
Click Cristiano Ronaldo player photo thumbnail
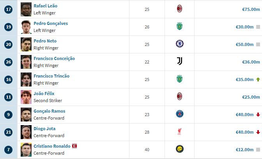pos(26,150)
